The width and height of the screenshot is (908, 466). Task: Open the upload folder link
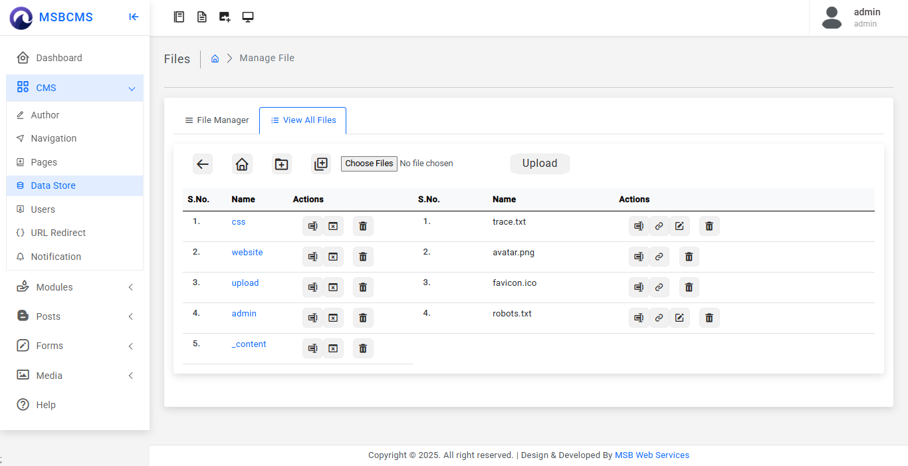point(245,283)
